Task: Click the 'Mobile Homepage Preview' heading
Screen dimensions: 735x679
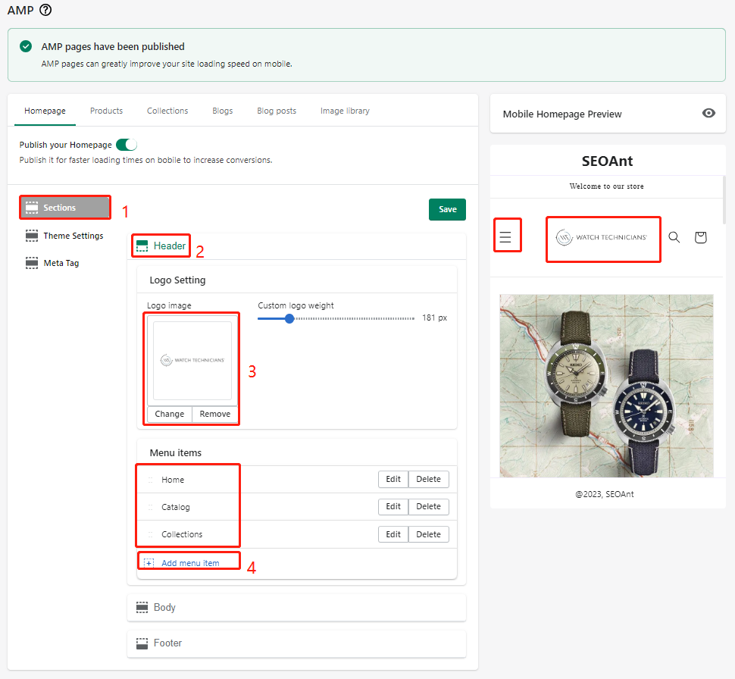Action: coord(562,114)
